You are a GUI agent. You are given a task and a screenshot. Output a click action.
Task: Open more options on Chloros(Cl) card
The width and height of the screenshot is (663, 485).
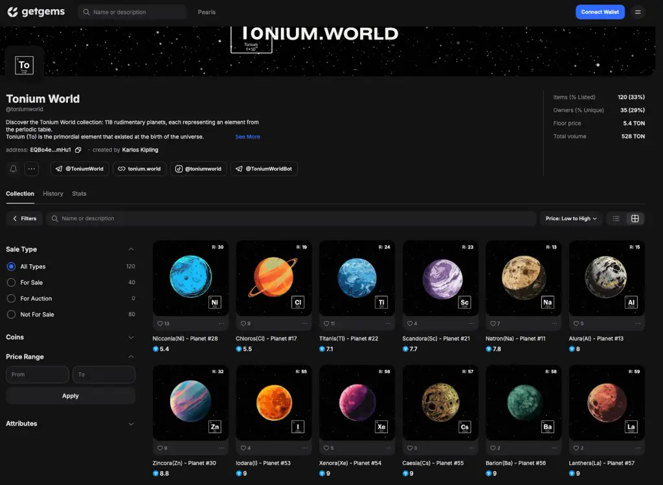(305, 324)
